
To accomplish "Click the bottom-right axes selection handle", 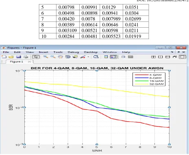I will click(169, 144).
